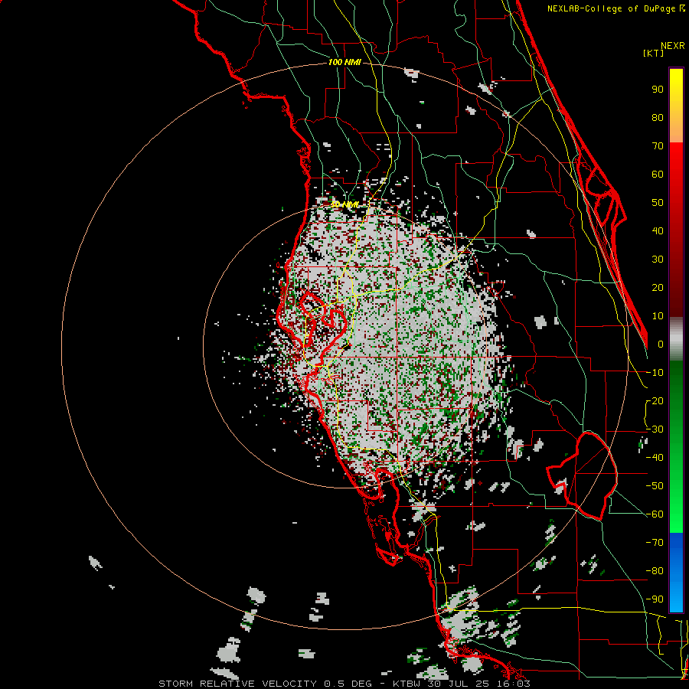
Task: Pick the -50 knot scale label
Action: (655, 486)
